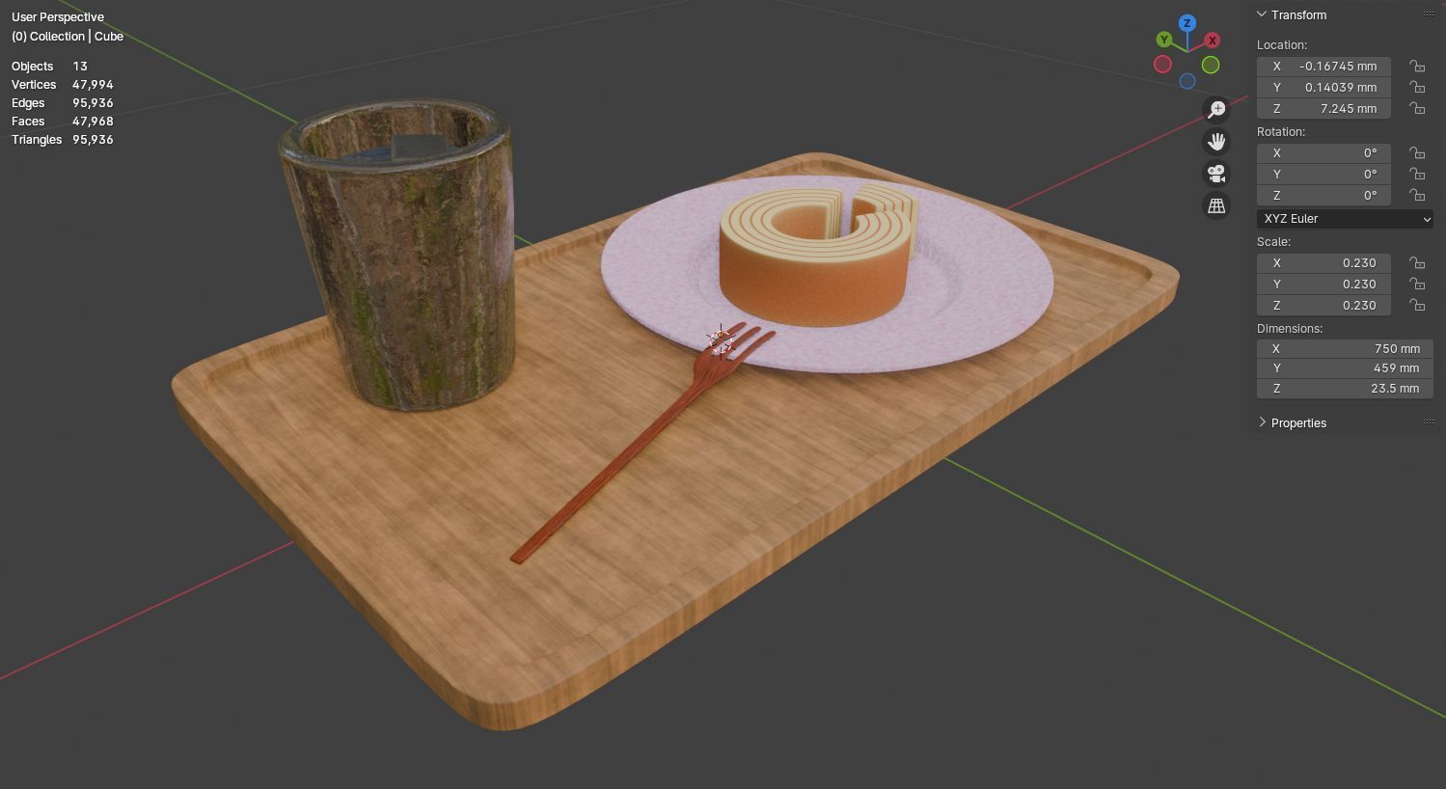Viewport: 1446px width, 789px height.
Task: Click the Vertices count 47,994
Action: click(93, 85)
